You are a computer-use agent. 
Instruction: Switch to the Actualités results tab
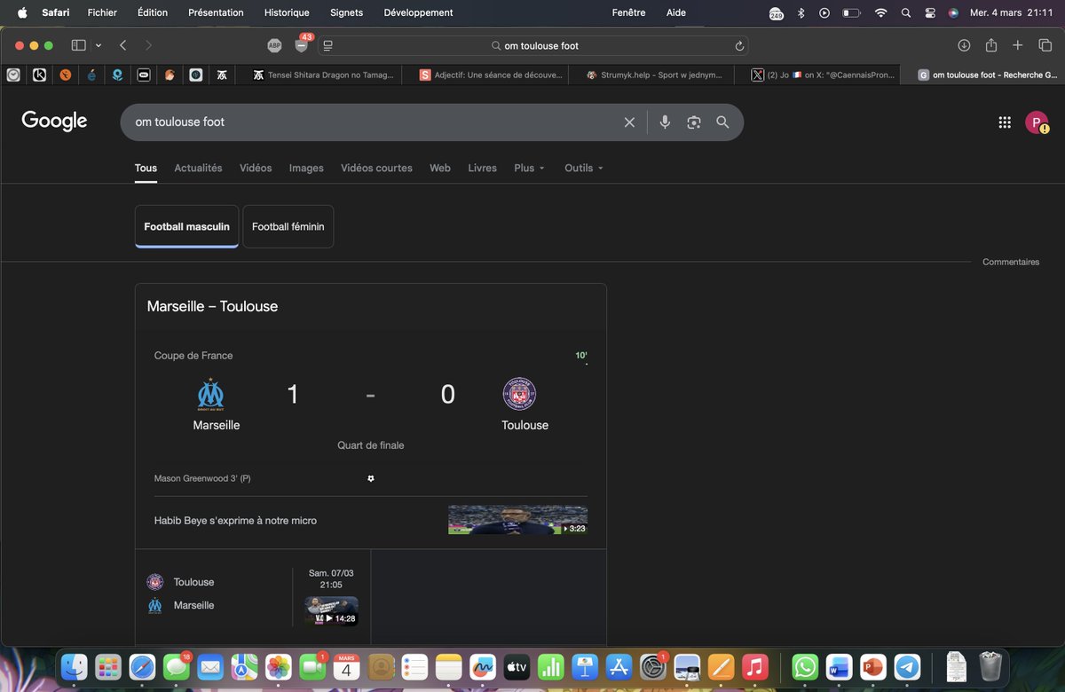[198, 168]
